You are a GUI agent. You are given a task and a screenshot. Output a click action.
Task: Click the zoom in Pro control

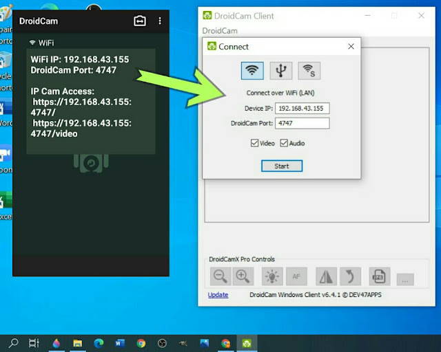(243, 276)
